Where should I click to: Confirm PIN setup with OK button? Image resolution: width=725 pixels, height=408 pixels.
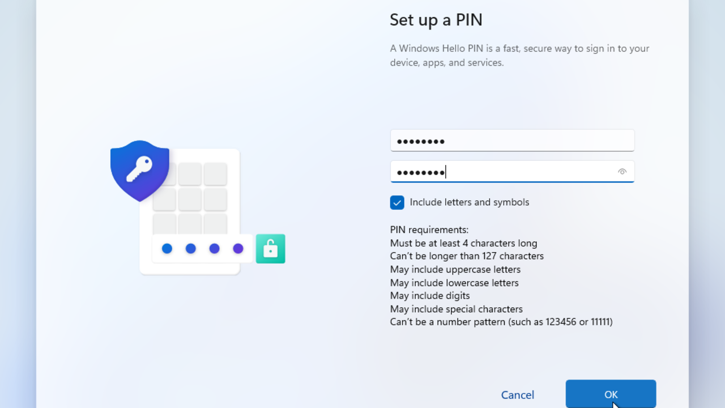tap(611, 394)
